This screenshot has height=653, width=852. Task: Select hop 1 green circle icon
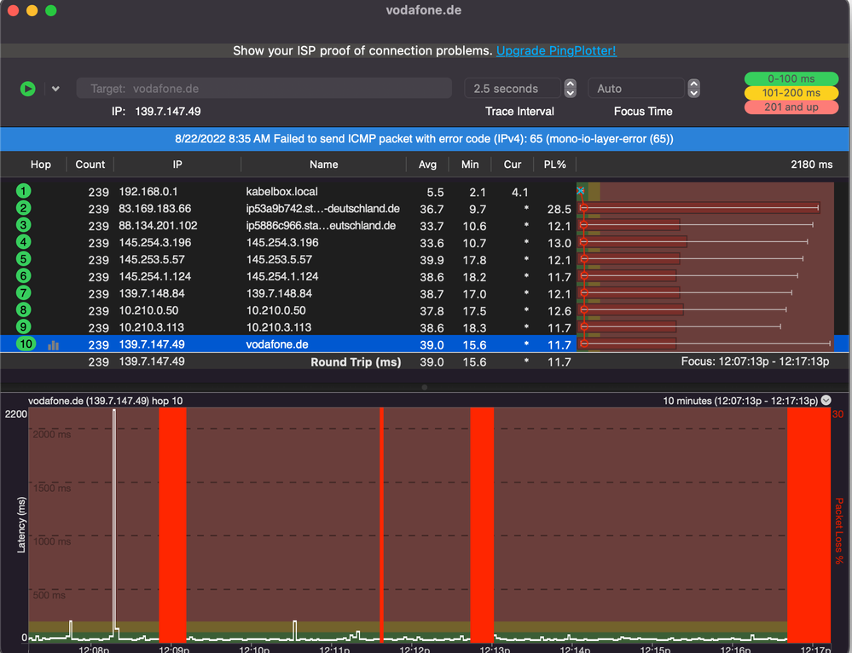23,191
